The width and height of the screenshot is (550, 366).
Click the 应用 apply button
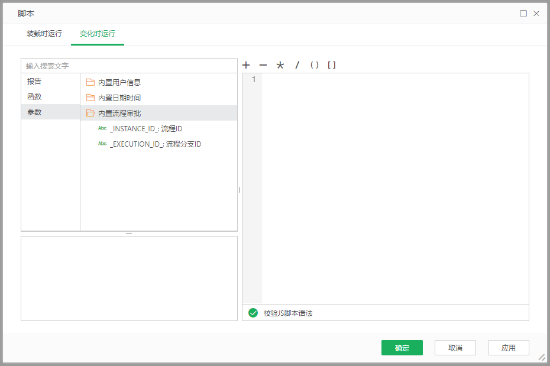coord(508,348)
